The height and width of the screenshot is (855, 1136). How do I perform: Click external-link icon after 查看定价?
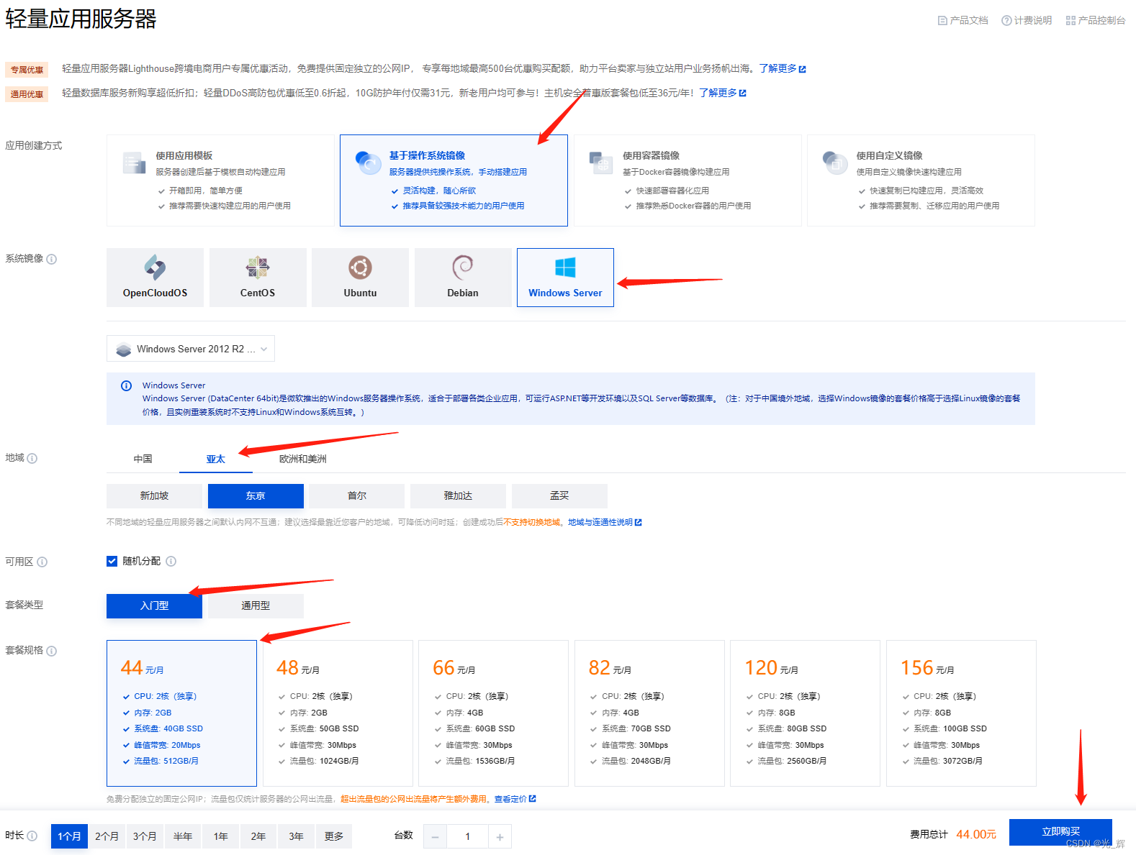(x=533, y=799)
